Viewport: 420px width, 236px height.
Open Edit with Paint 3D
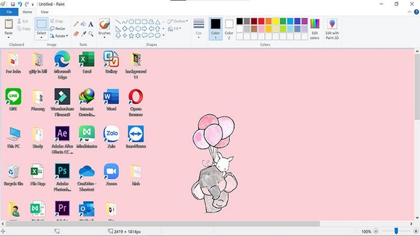[332, 29]
